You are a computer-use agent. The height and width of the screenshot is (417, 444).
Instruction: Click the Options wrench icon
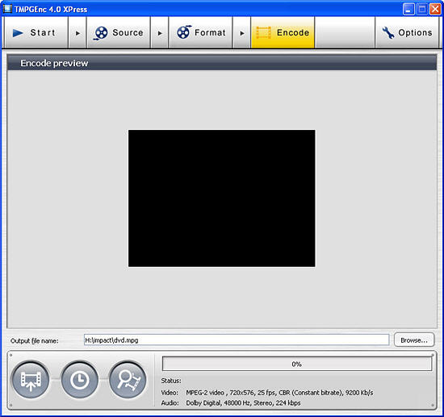(x=388, y=32)
